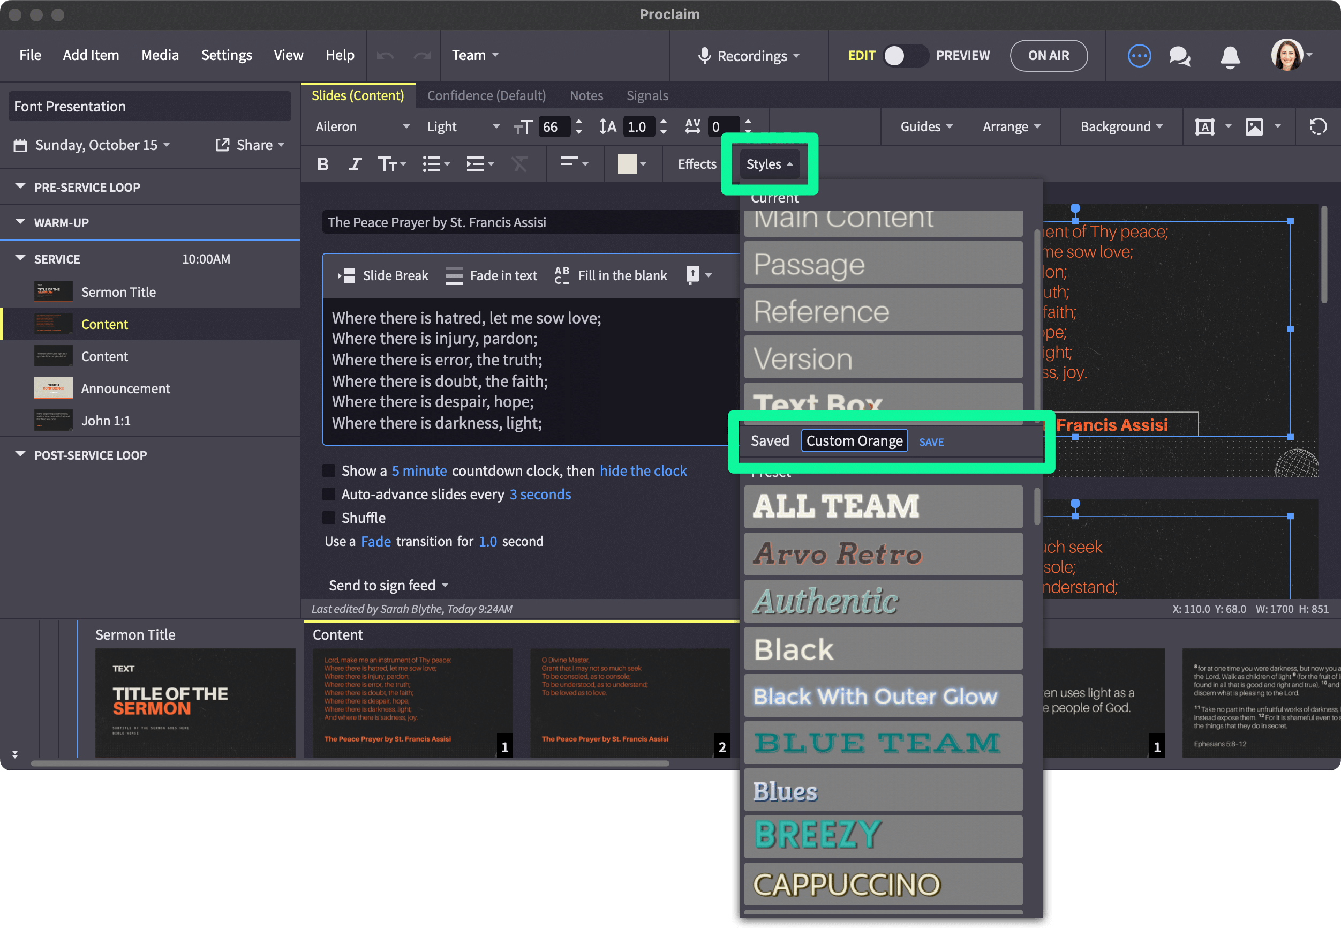This screenshot has height=928, width=1341.
Task: Open the Aileron font family dropdown
Action: (362, 127)
